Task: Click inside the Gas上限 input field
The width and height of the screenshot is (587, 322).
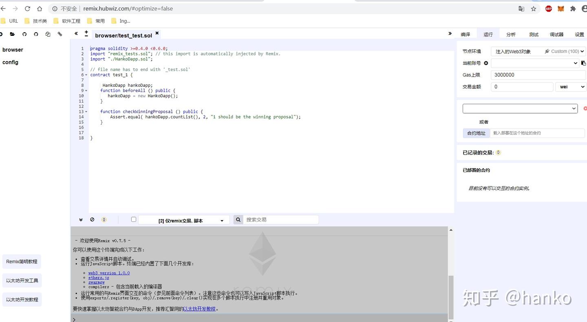Action: (x=538, y=75)
